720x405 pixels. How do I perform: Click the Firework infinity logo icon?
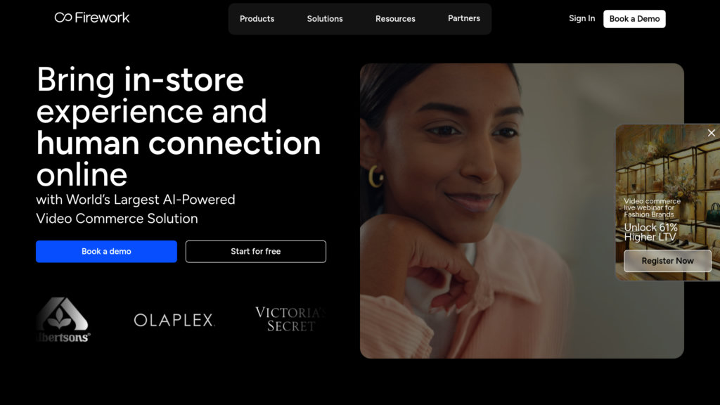[63, 18]
